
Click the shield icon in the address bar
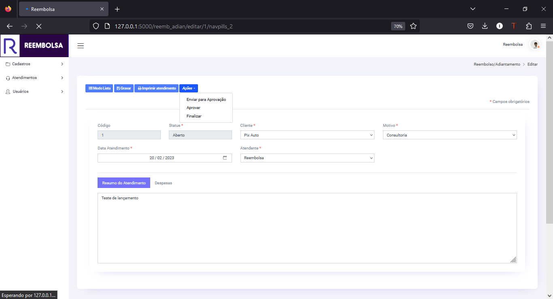click(x=96, y=26)
